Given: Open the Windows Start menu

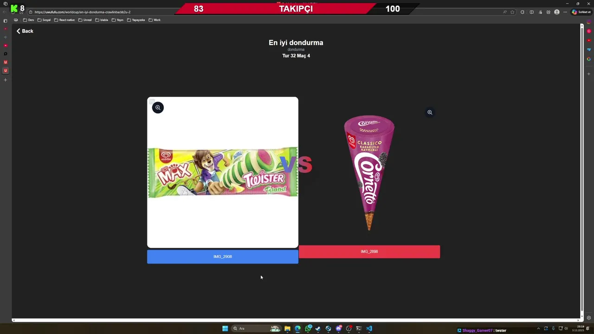Looking at the screenshot, I should coord(225,328).
